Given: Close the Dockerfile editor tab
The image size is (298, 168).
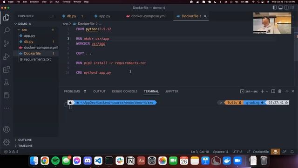Looking at the screenshot, I should coord(205,16).
